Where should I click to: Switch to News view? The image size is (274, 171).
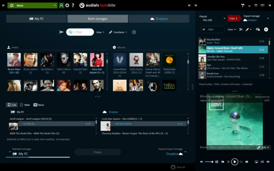click(x=39, y=105)
